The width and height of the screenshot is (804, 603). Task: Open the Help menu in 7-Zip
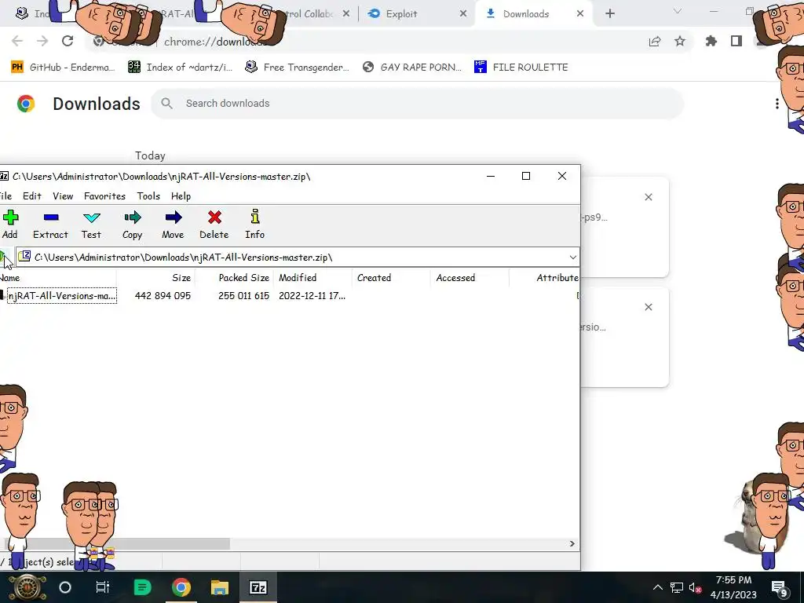coord(181,196)
